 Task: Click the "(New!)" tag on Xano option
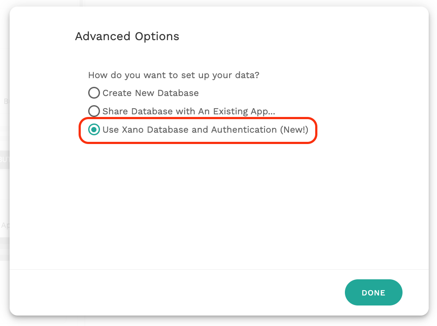(294, 130)
